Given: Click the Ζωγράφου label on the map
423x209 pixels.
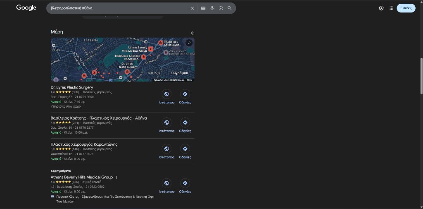Looking at the screenshot, I should click(x=179, y=73).
